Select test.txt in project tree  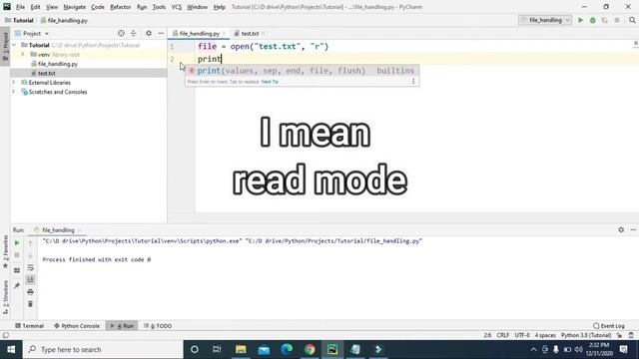point(46,73)
